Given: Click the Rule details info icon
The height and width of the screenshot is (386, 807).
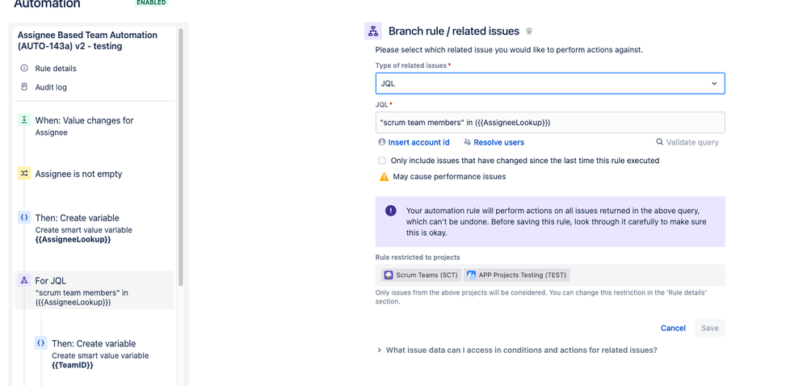Looking at the screenshot, I should coord(24,69).
